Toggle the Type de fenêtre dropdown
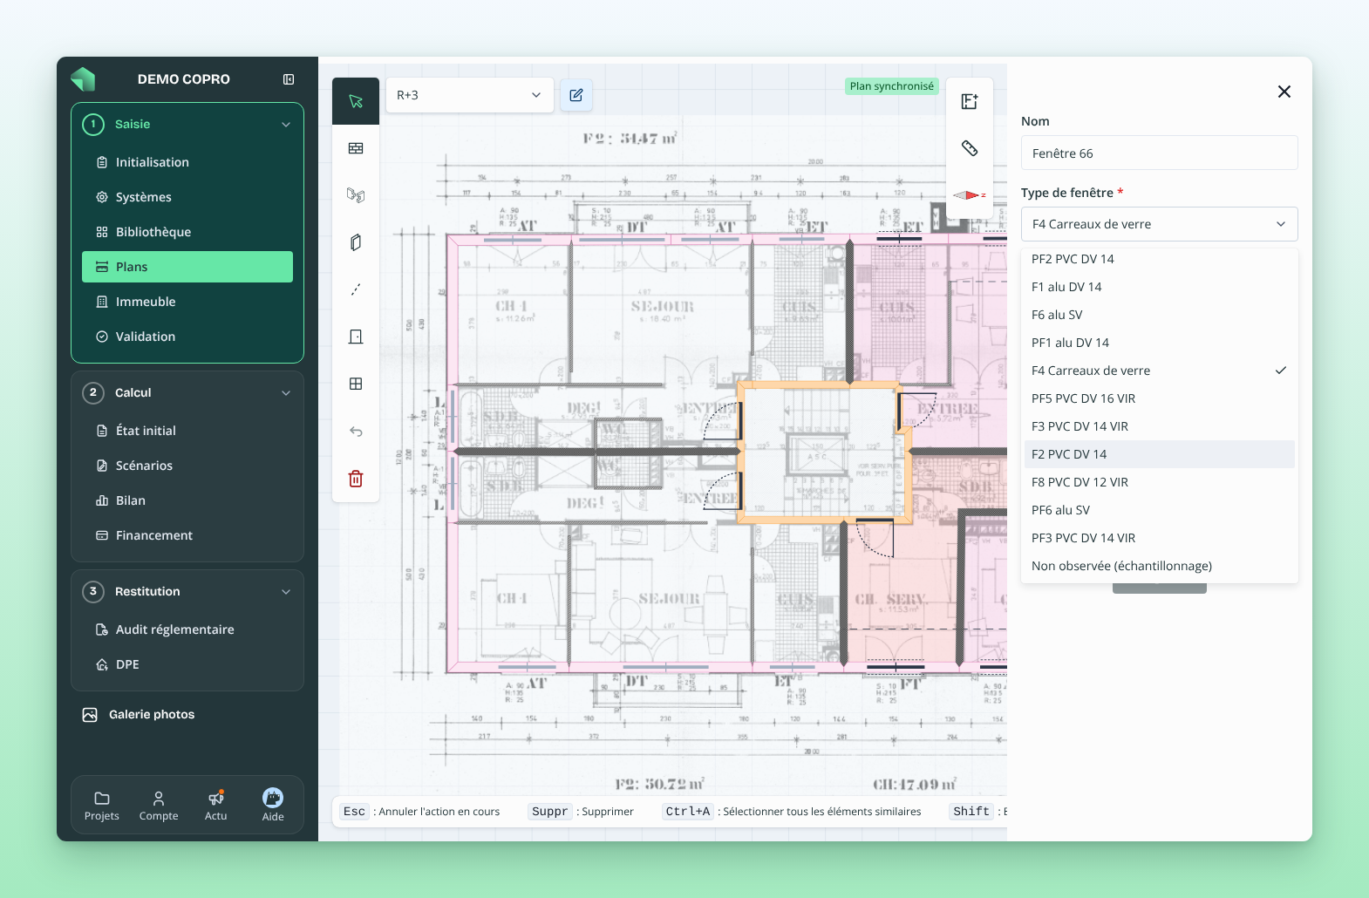Viewport: 1369px width, 898px height. coord(1160,224)
